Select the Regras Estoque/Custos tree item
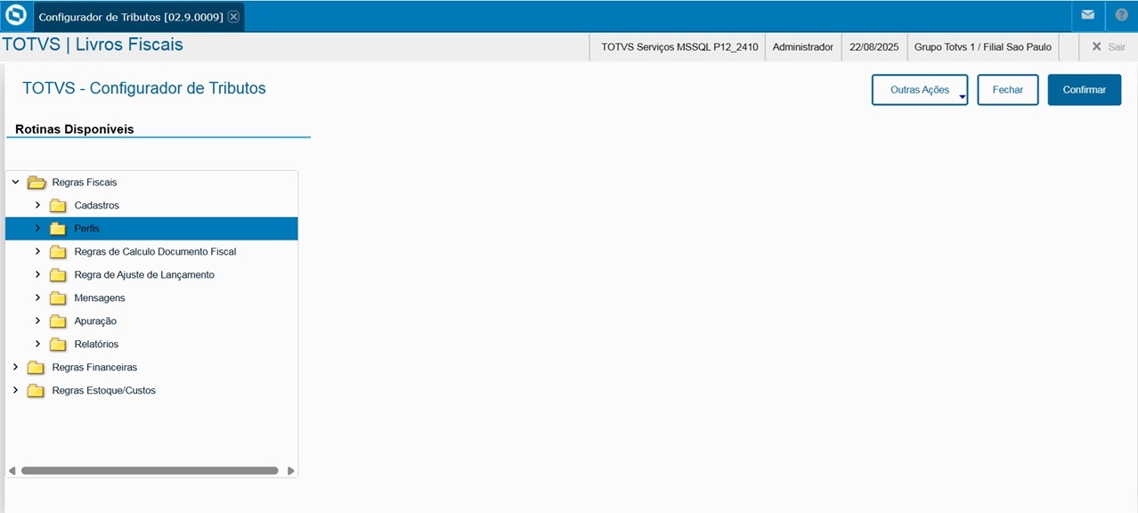1138x513 pixels. pyautogui.click(x=103, y=391)
